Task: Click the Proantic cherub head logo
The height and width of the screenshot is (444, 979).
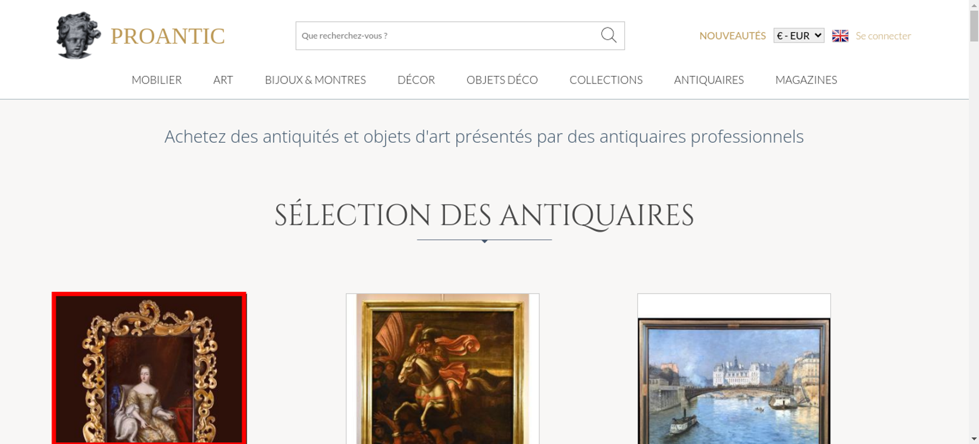Action: pos(78,36)
